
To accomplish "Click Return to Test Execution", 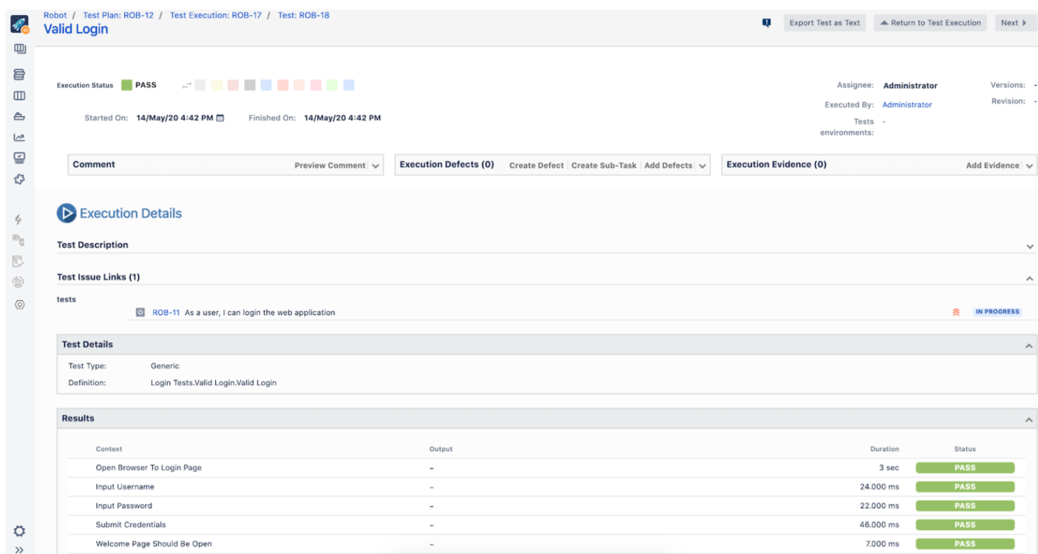I will [929, 22].
